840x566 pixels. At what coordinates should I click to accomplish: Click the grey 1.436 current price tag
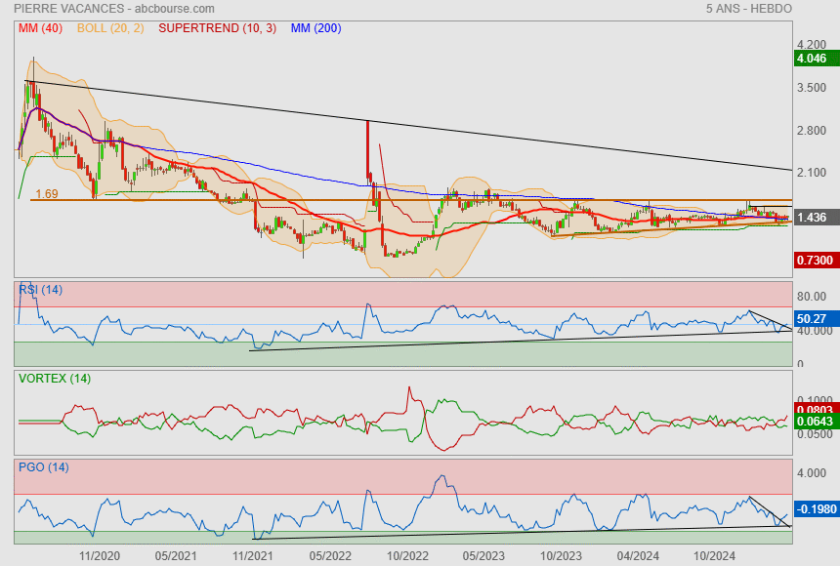pyautogui.click(x=816, y=218)
